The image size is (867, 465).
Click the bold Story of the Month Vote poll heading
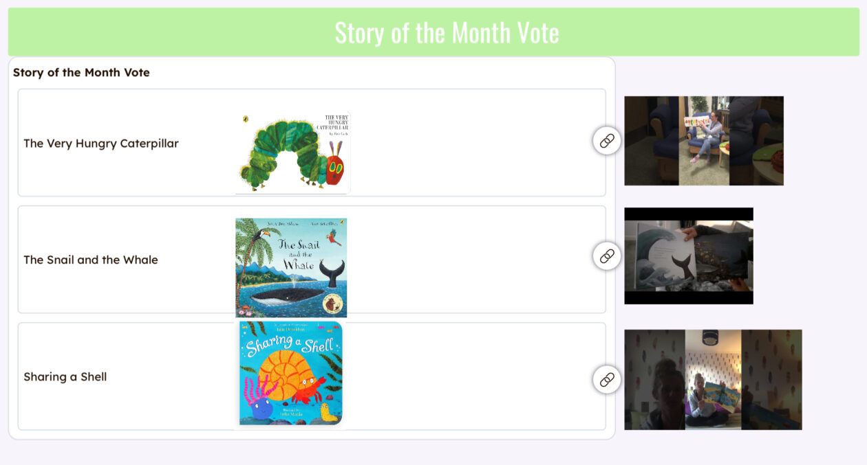81,72
